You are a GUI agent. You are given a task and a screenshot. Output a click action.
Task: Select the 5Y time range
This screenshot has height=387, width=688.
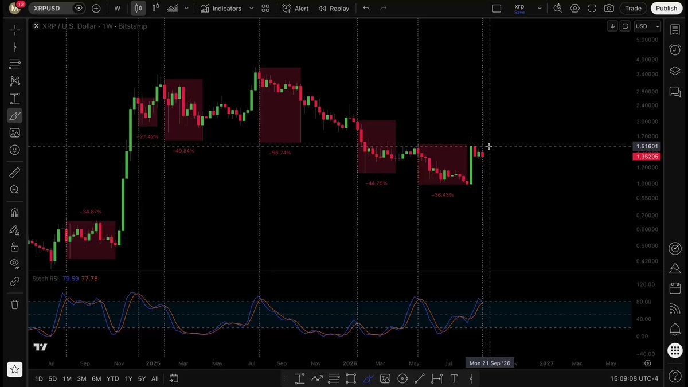point(141,378)
